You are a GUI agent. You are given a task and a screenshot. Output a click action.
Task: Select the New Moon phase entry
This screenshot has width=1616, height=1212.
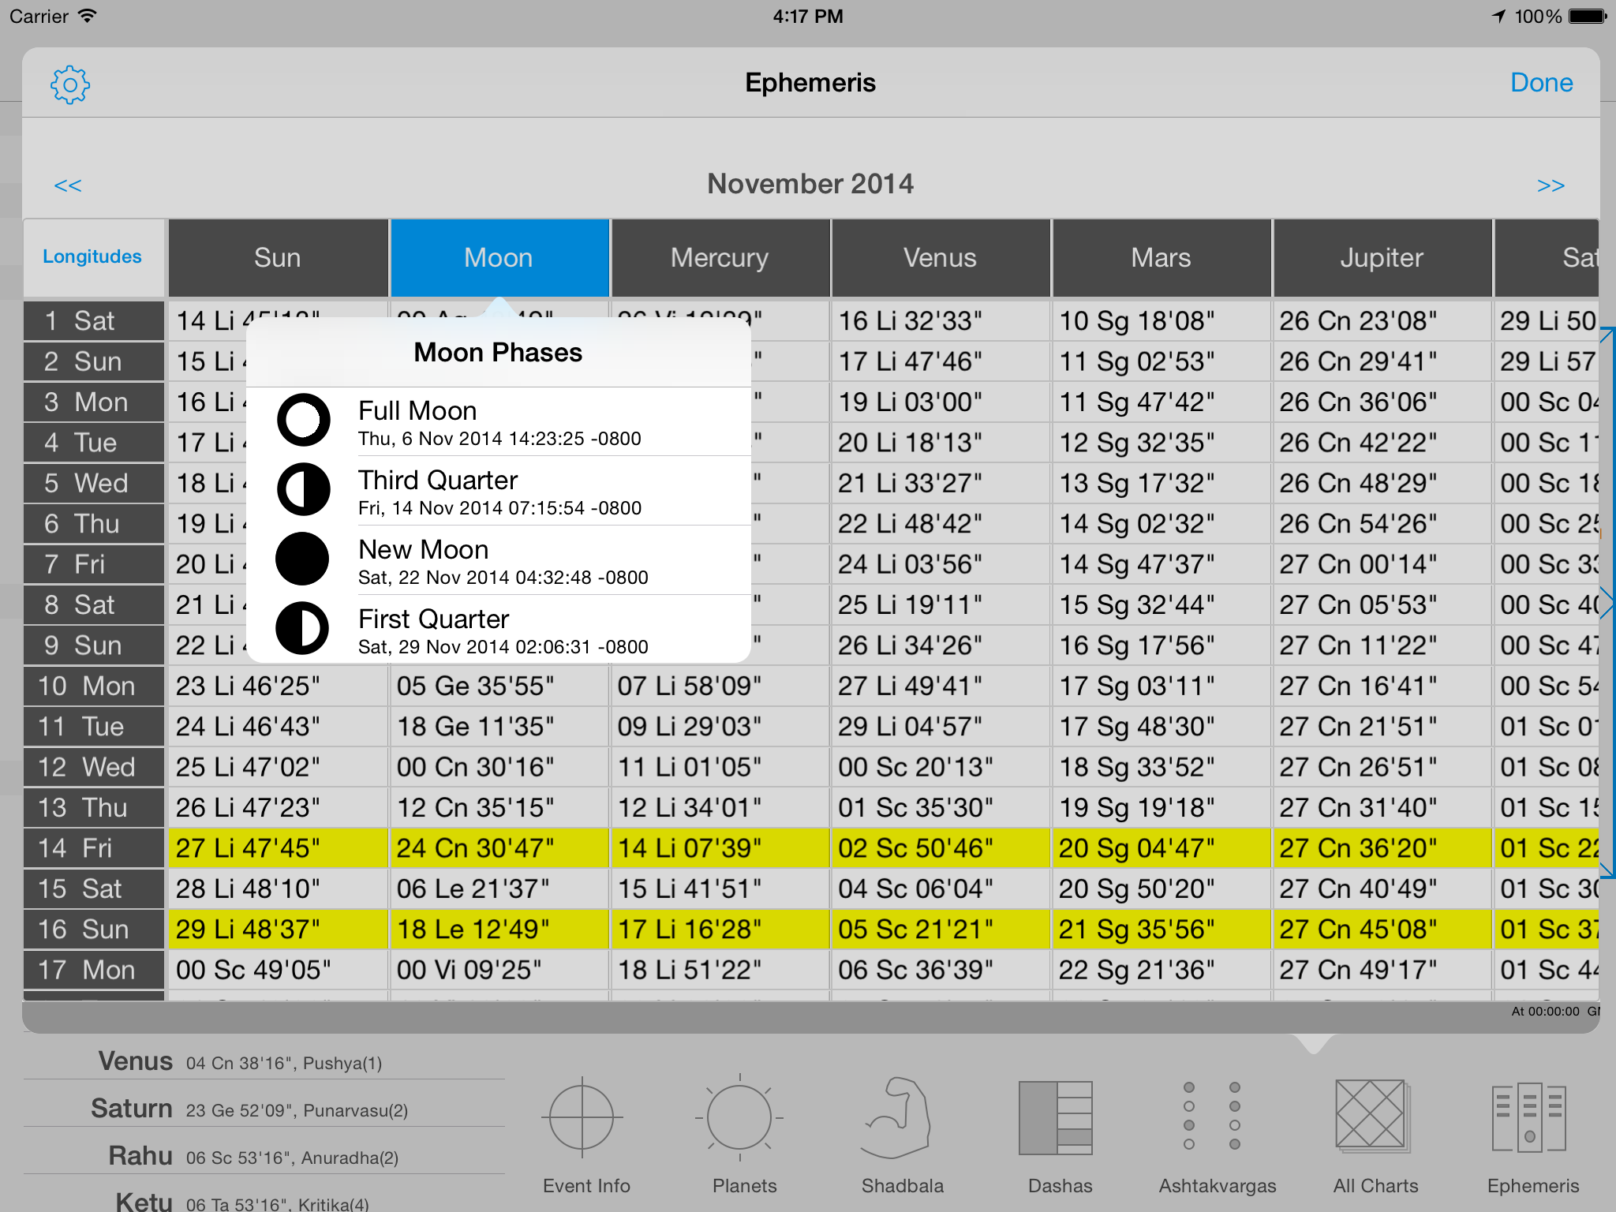pyautogui.click(x=499, y=560)
